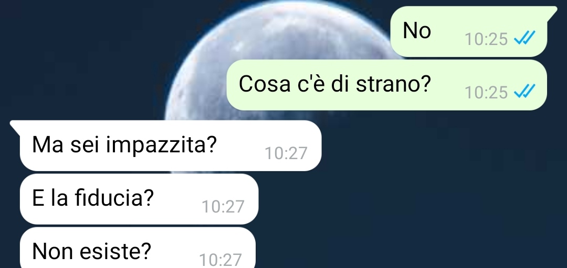Select the "Cosa c'è di strano?" message bubble
567x268 pixels.
[386, 85]
